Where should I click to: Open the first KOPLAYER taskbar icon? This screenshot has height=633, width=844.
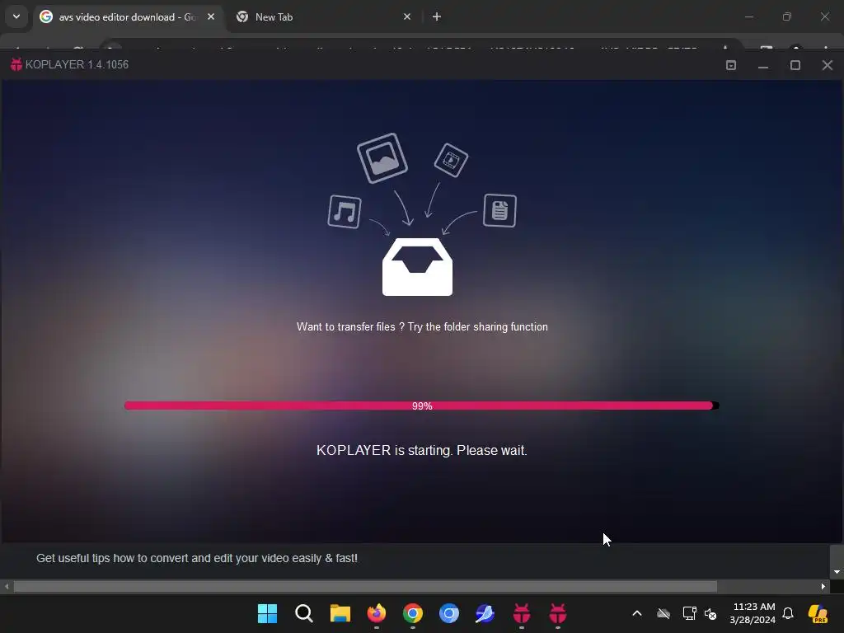[x=522, y=613]
